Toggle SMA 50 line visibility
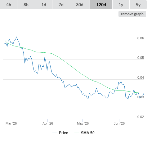Viewport: 147px width, 141px height. click(88, 133)
